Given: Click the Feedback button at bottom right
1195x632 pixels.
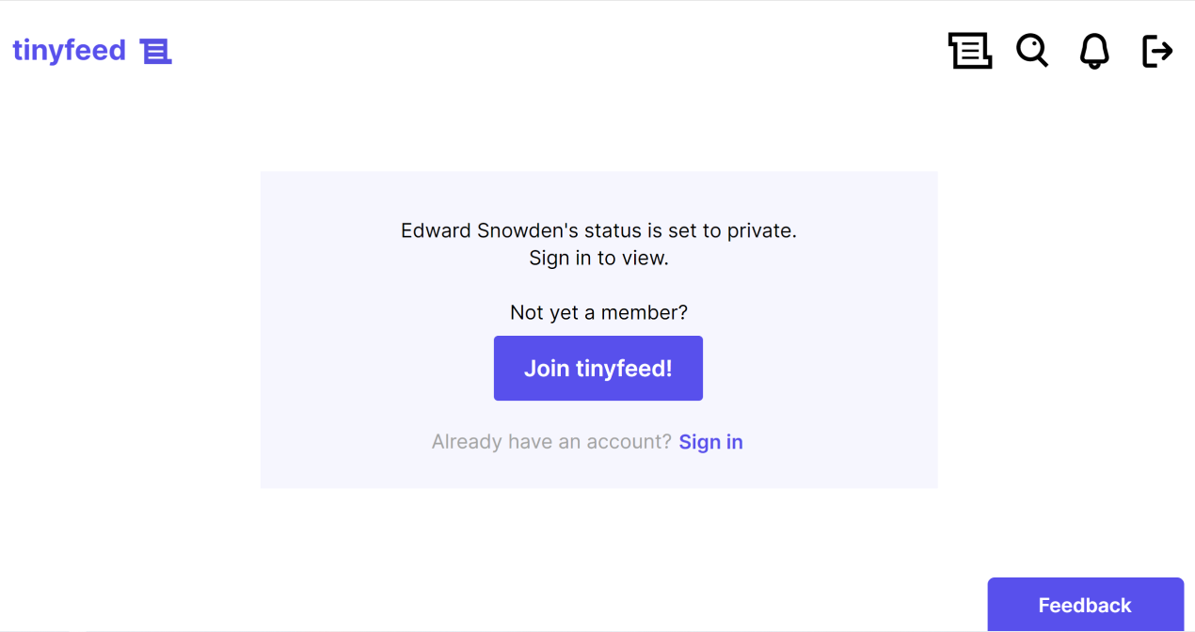Looking at the screenshot, I should click(x=1084, y=605).
